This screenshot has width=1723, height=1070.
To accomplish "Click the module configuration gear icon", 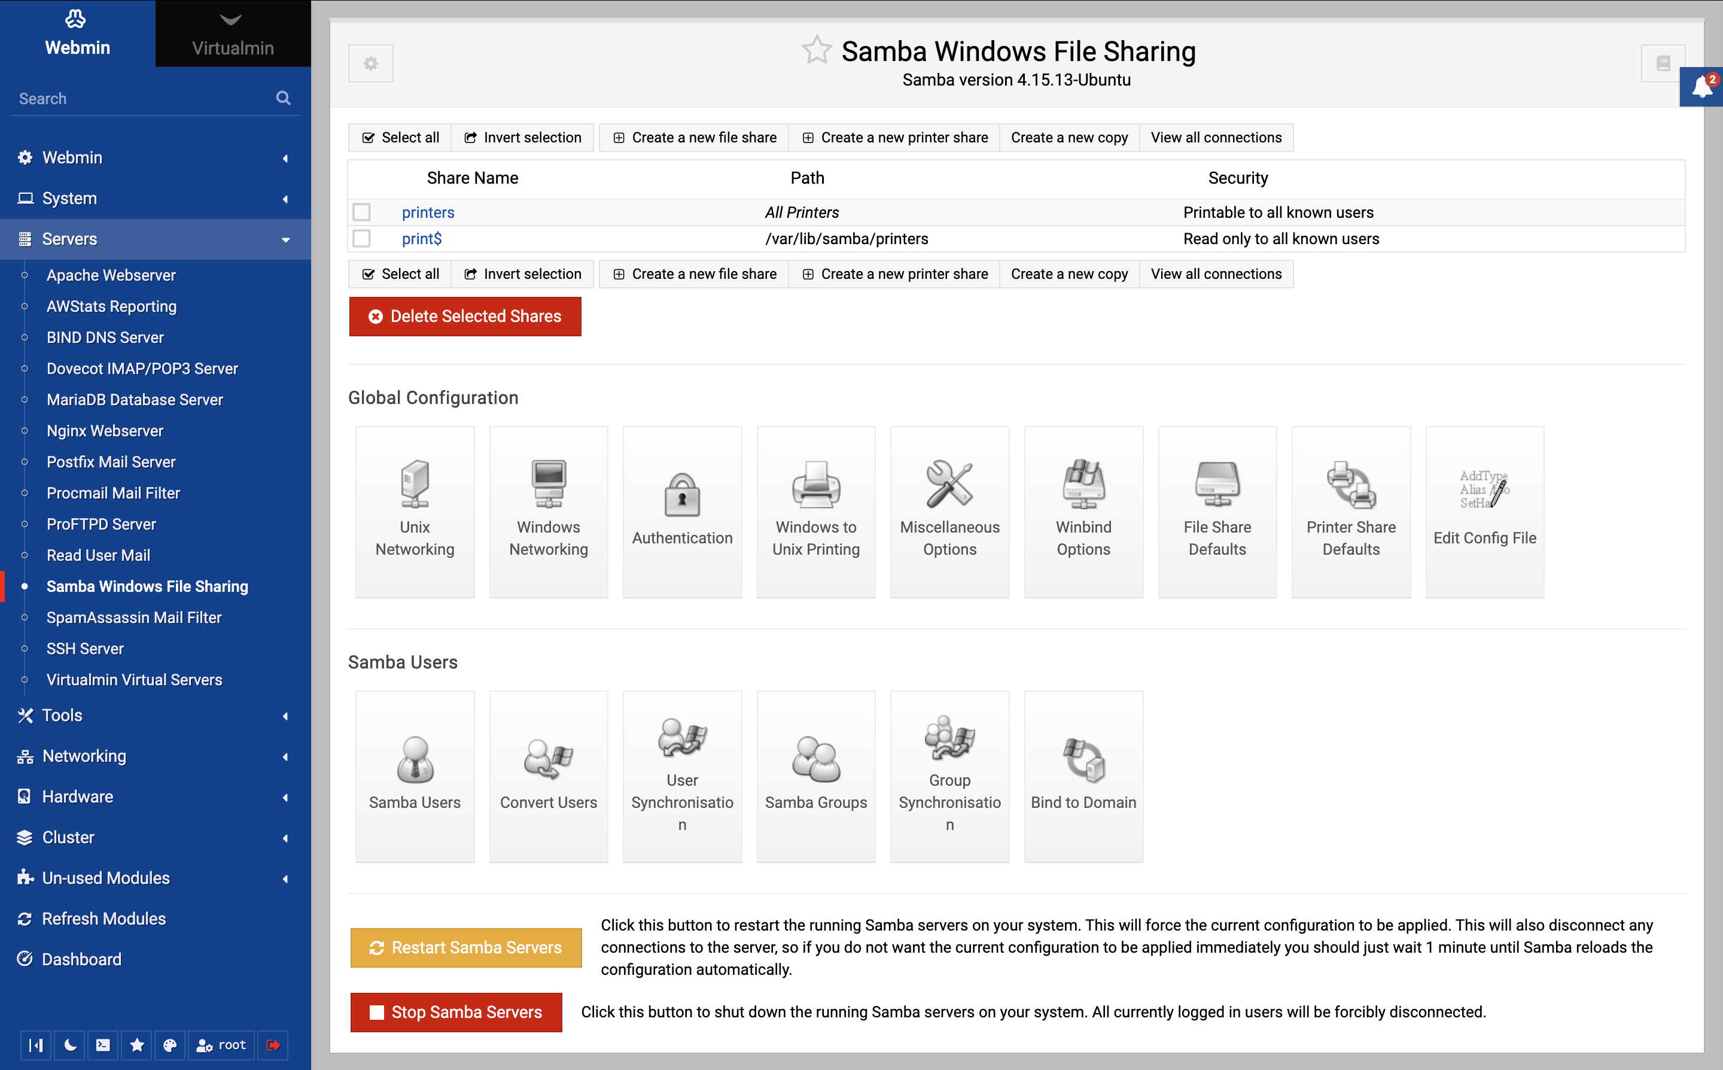I will click(x=371, y=63).
